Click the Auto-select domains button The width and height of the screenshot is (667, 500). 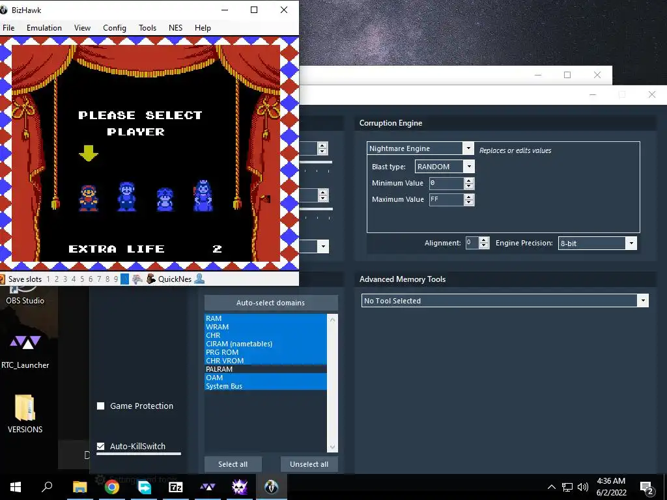point(270,303)
